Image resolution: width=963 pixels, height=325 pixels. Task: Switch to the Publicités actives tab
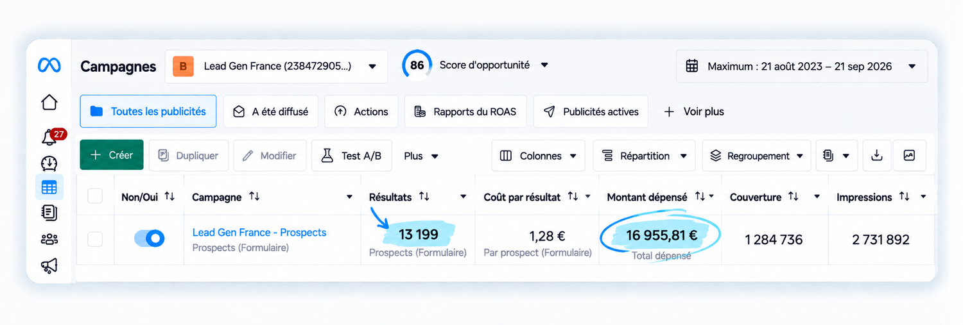tap(591, 112)
